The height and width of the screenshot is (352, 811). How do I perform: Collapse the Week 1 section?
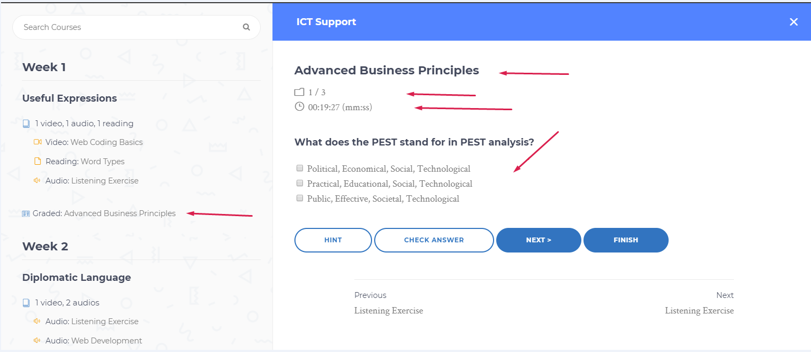click(44, 67)
